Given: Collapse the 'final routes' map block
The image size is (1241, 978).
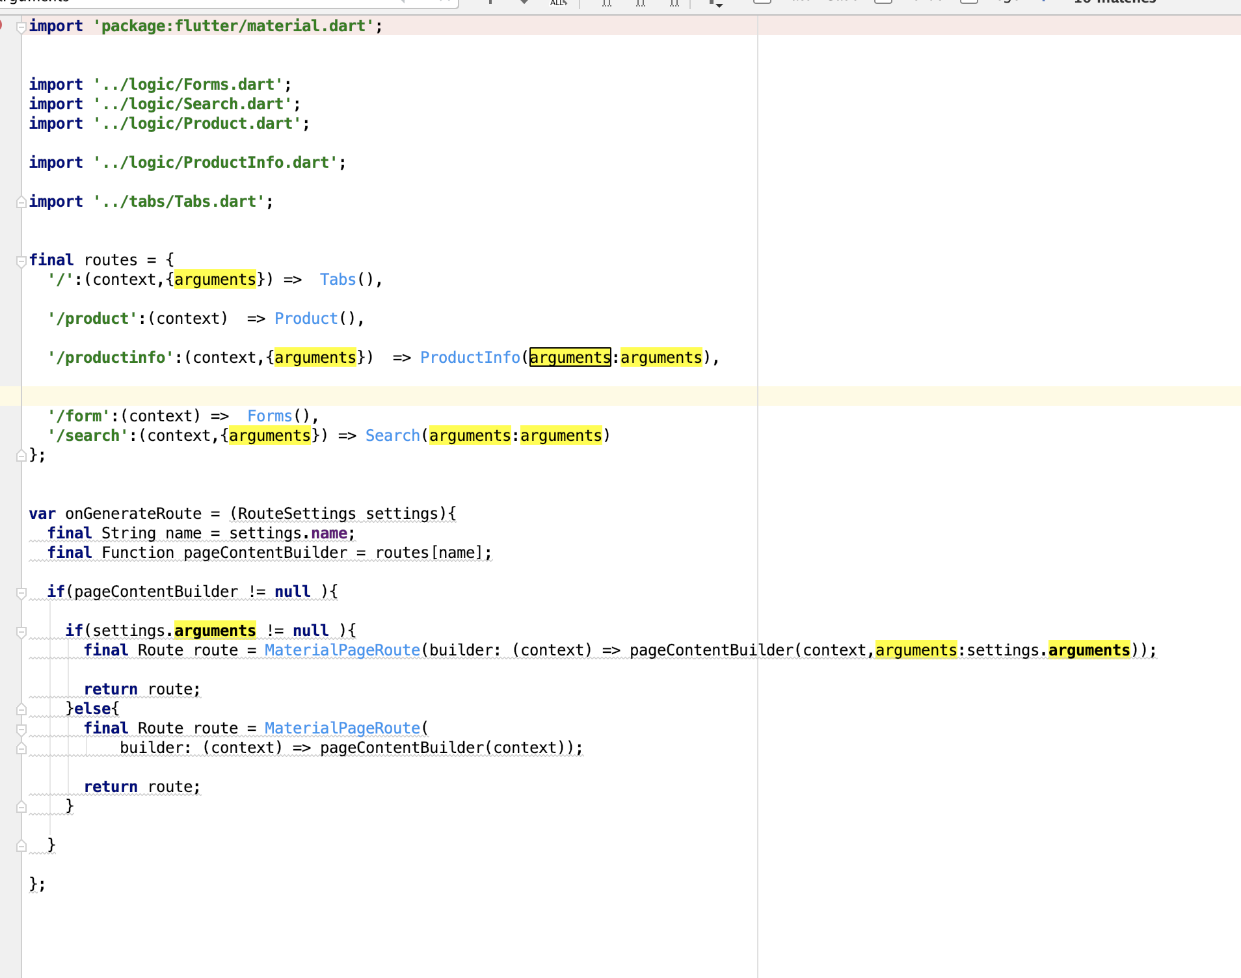Looking at the screenshot, I should pyautogui.click(x=21, y=261).
